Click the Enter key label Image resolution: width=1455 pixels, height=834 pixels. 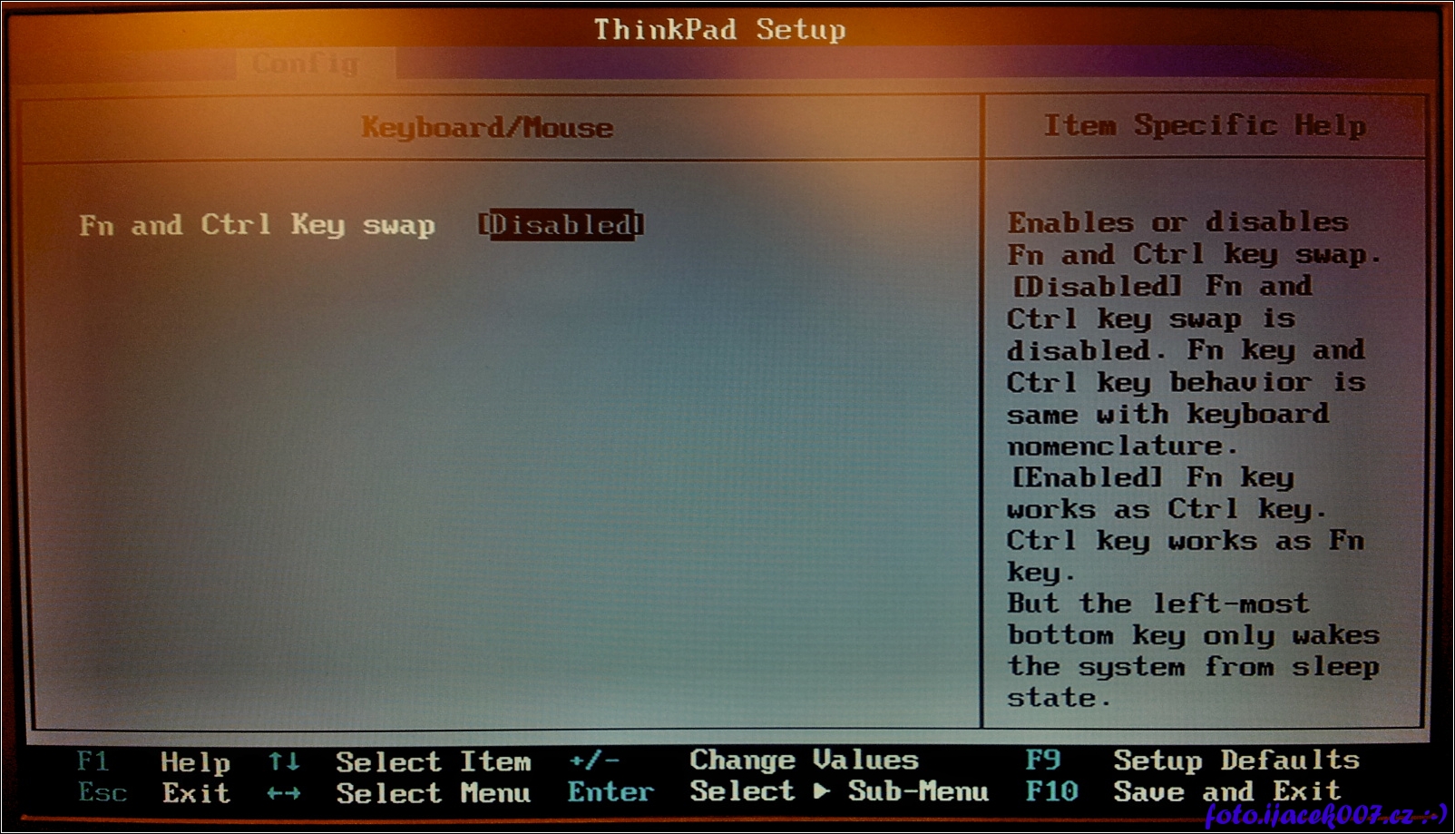[x=610, y=792]
